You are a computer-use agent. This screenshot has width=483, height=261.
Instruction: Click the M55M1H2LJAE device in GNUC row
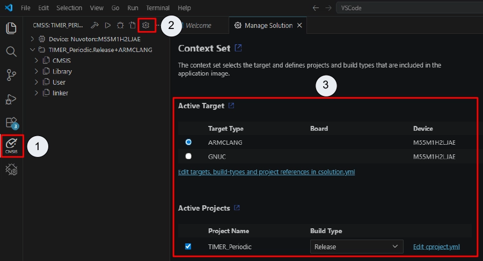434,156
